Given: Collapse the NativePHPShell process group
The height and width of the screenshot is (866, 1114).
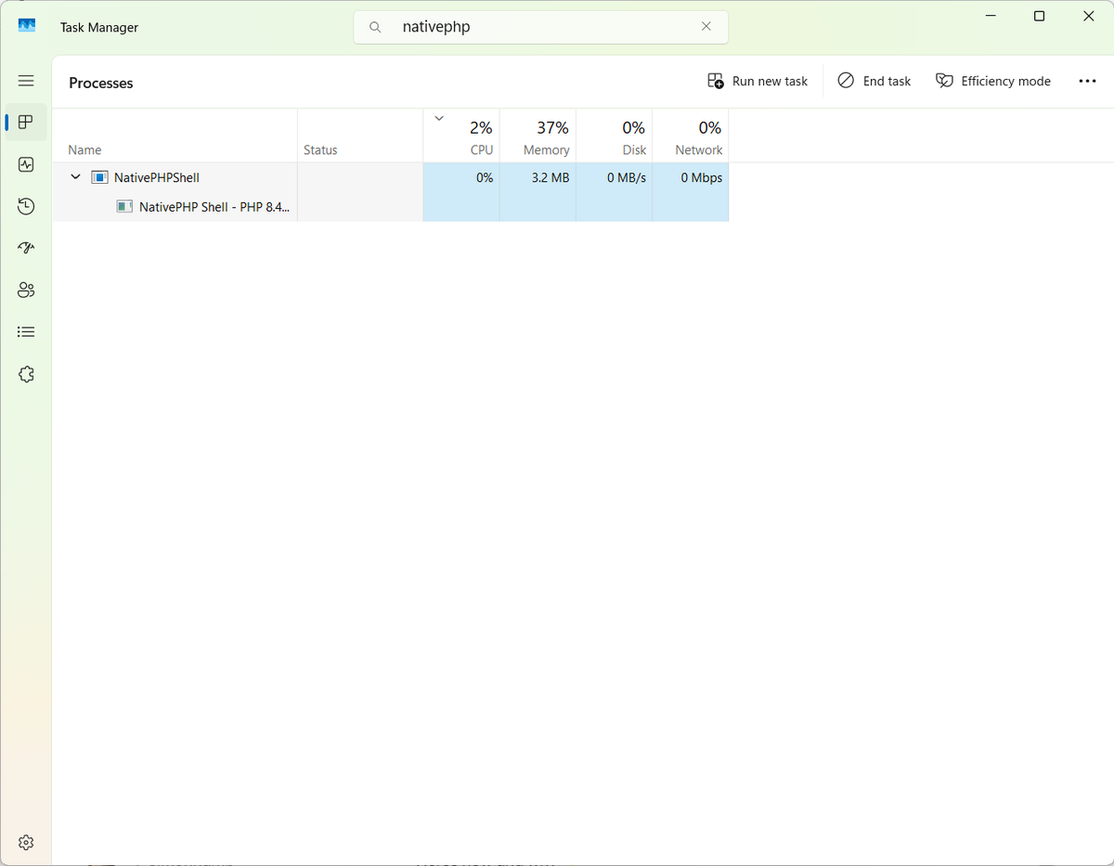Looking at the screenshot, I should 76,177.
